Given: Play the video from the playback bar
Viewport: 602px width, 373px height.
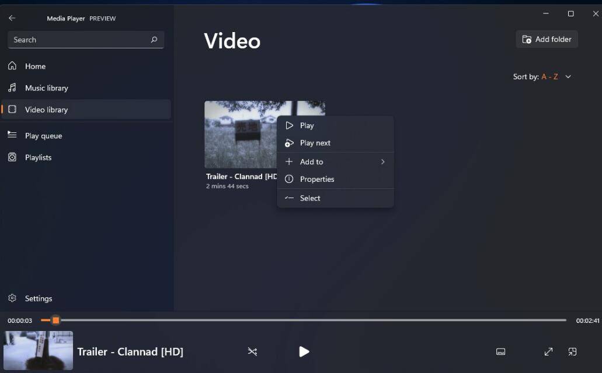Looking at the screenshot, I should pyautogui.click(x=304, y=351).
